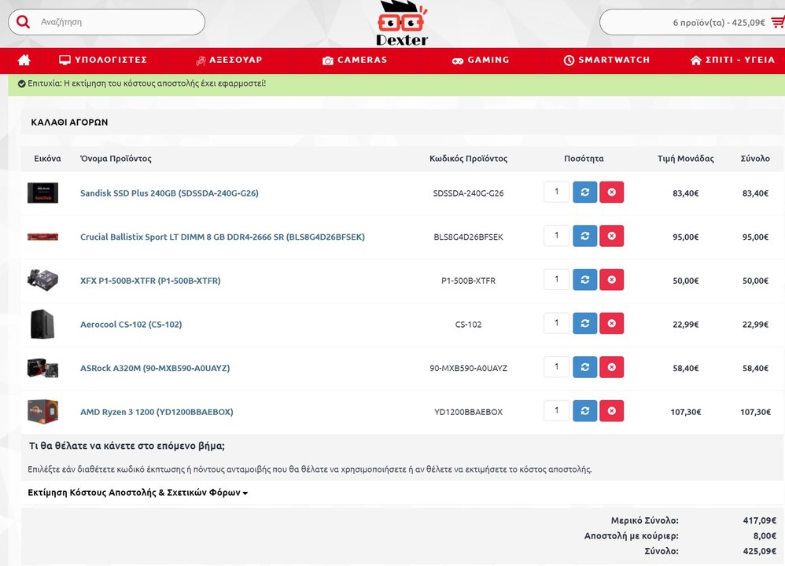The image size is (785, 566).
Task: Click the Dexter logo
Action: click(402, 23)
